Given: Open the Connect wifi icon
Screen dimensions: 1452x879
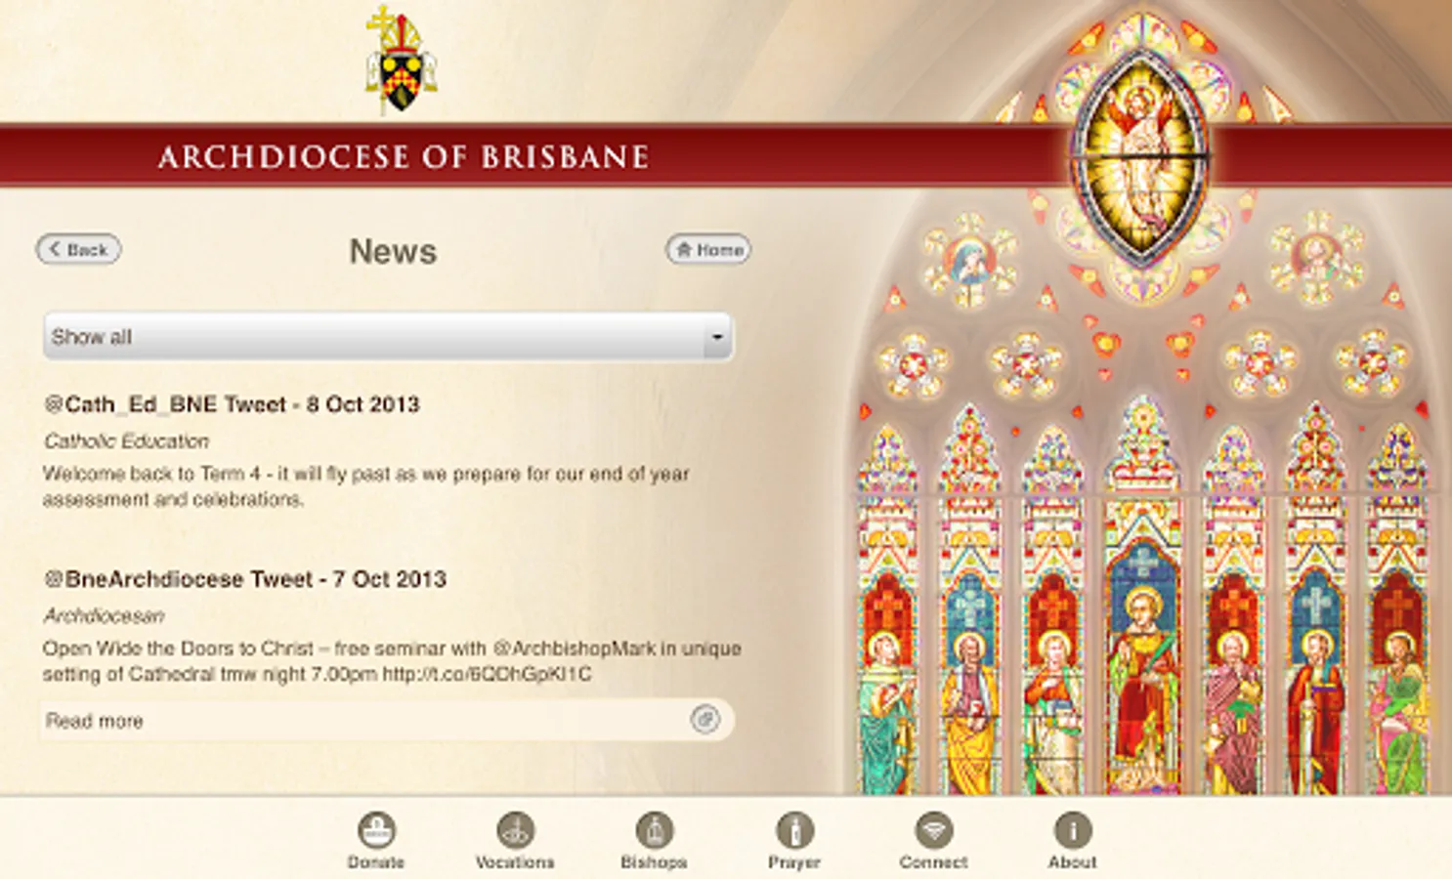Looking at the screenshot, I should (x=934, y=830).
